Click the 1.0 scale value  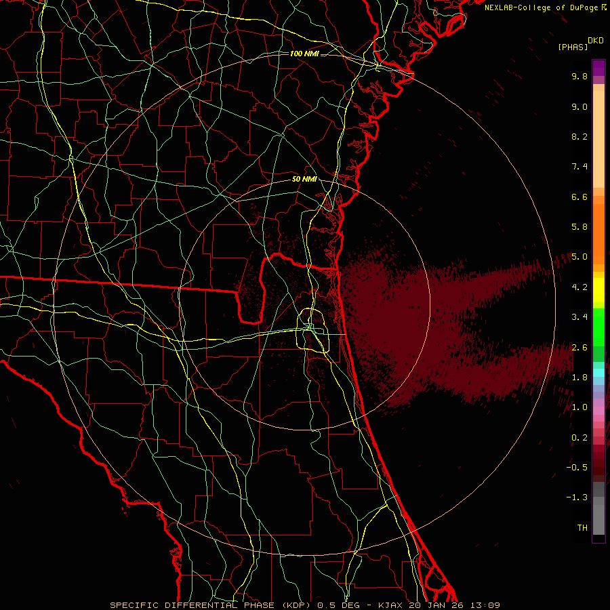tap(579, 407)
